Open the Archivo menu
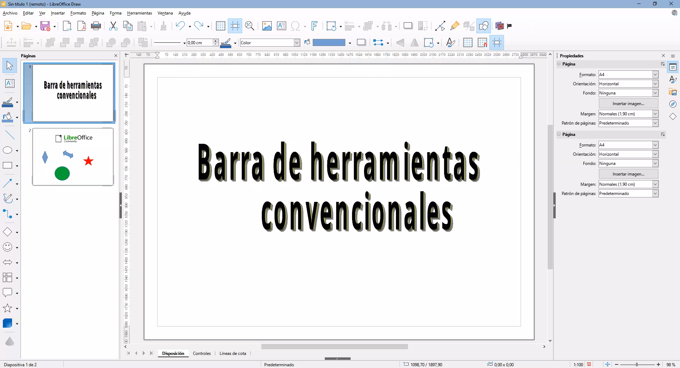 (x=10, y=13)
